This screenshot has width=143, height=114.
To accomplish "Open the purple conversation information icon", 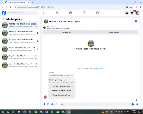I will click(136, 21).
